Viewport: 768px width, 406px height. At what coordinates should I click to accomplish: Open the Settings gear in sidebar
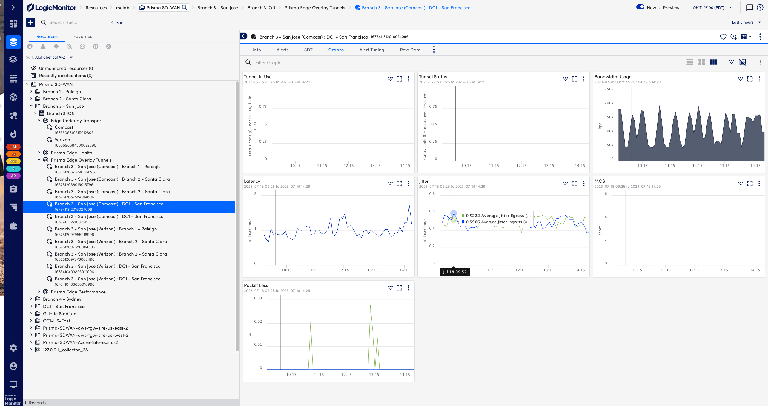click(x=13, y=348)
